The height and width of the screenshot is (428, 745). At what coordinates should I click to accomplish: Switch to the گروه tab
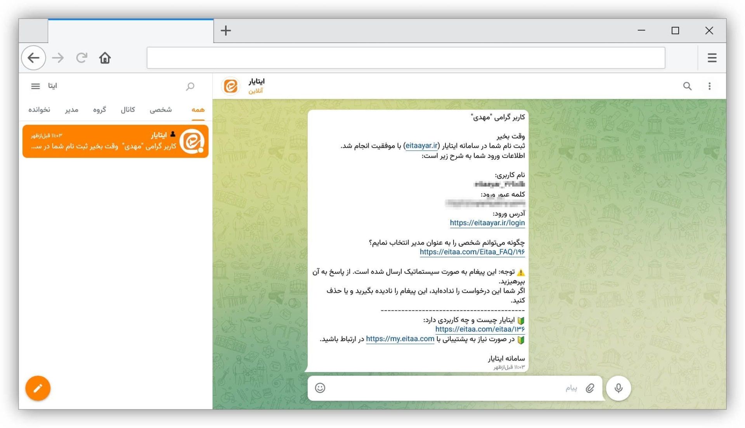point(99,110)
